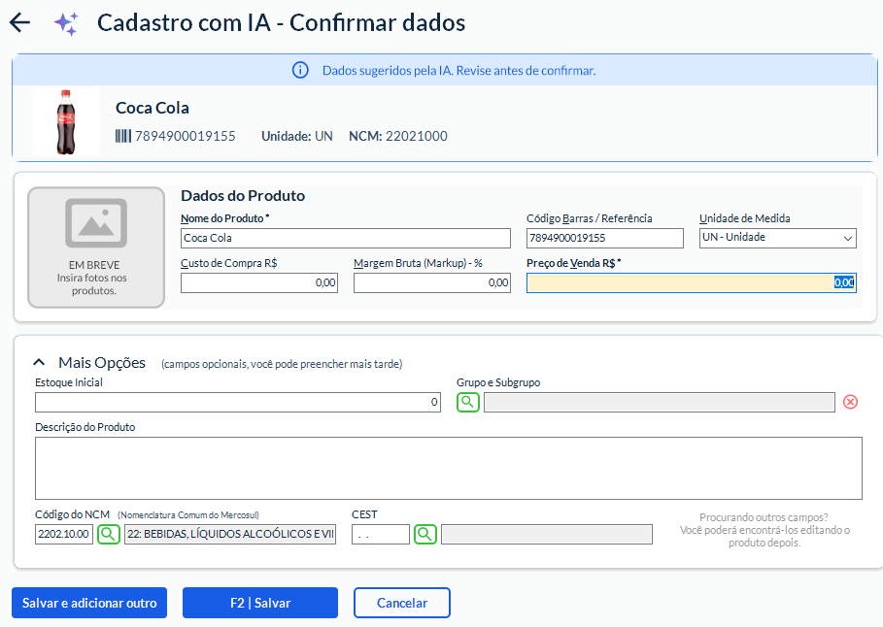Viewport: 883px width, 627px height.
Task: Collapse the Mais Opções section
Action: point(40,363)
